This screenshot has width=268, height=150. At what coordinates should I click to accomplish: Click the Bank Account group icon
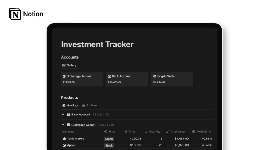click(x=69, y=115)
